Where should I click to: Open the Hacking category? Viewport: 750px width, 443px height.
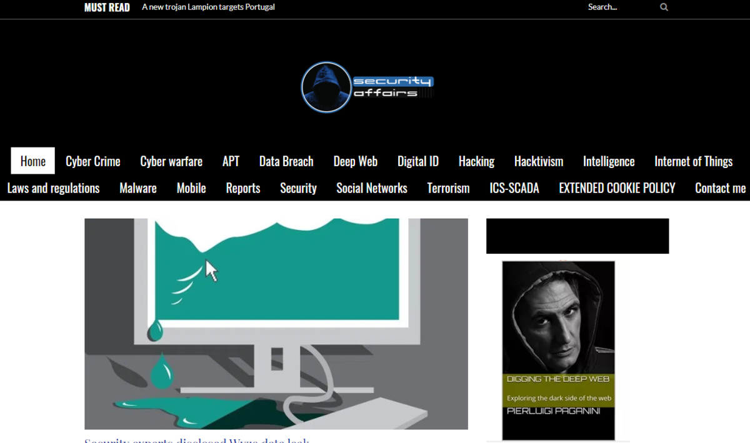476,161
